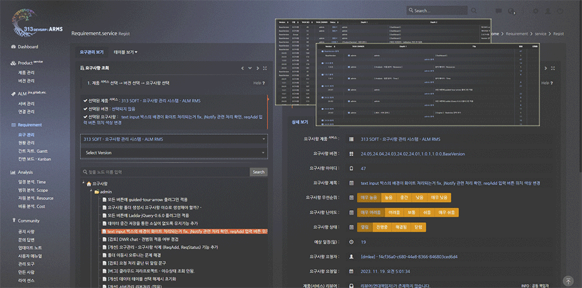Maximize the 요구사항 조회 panel with fullscreen icon

pos(265,68)
